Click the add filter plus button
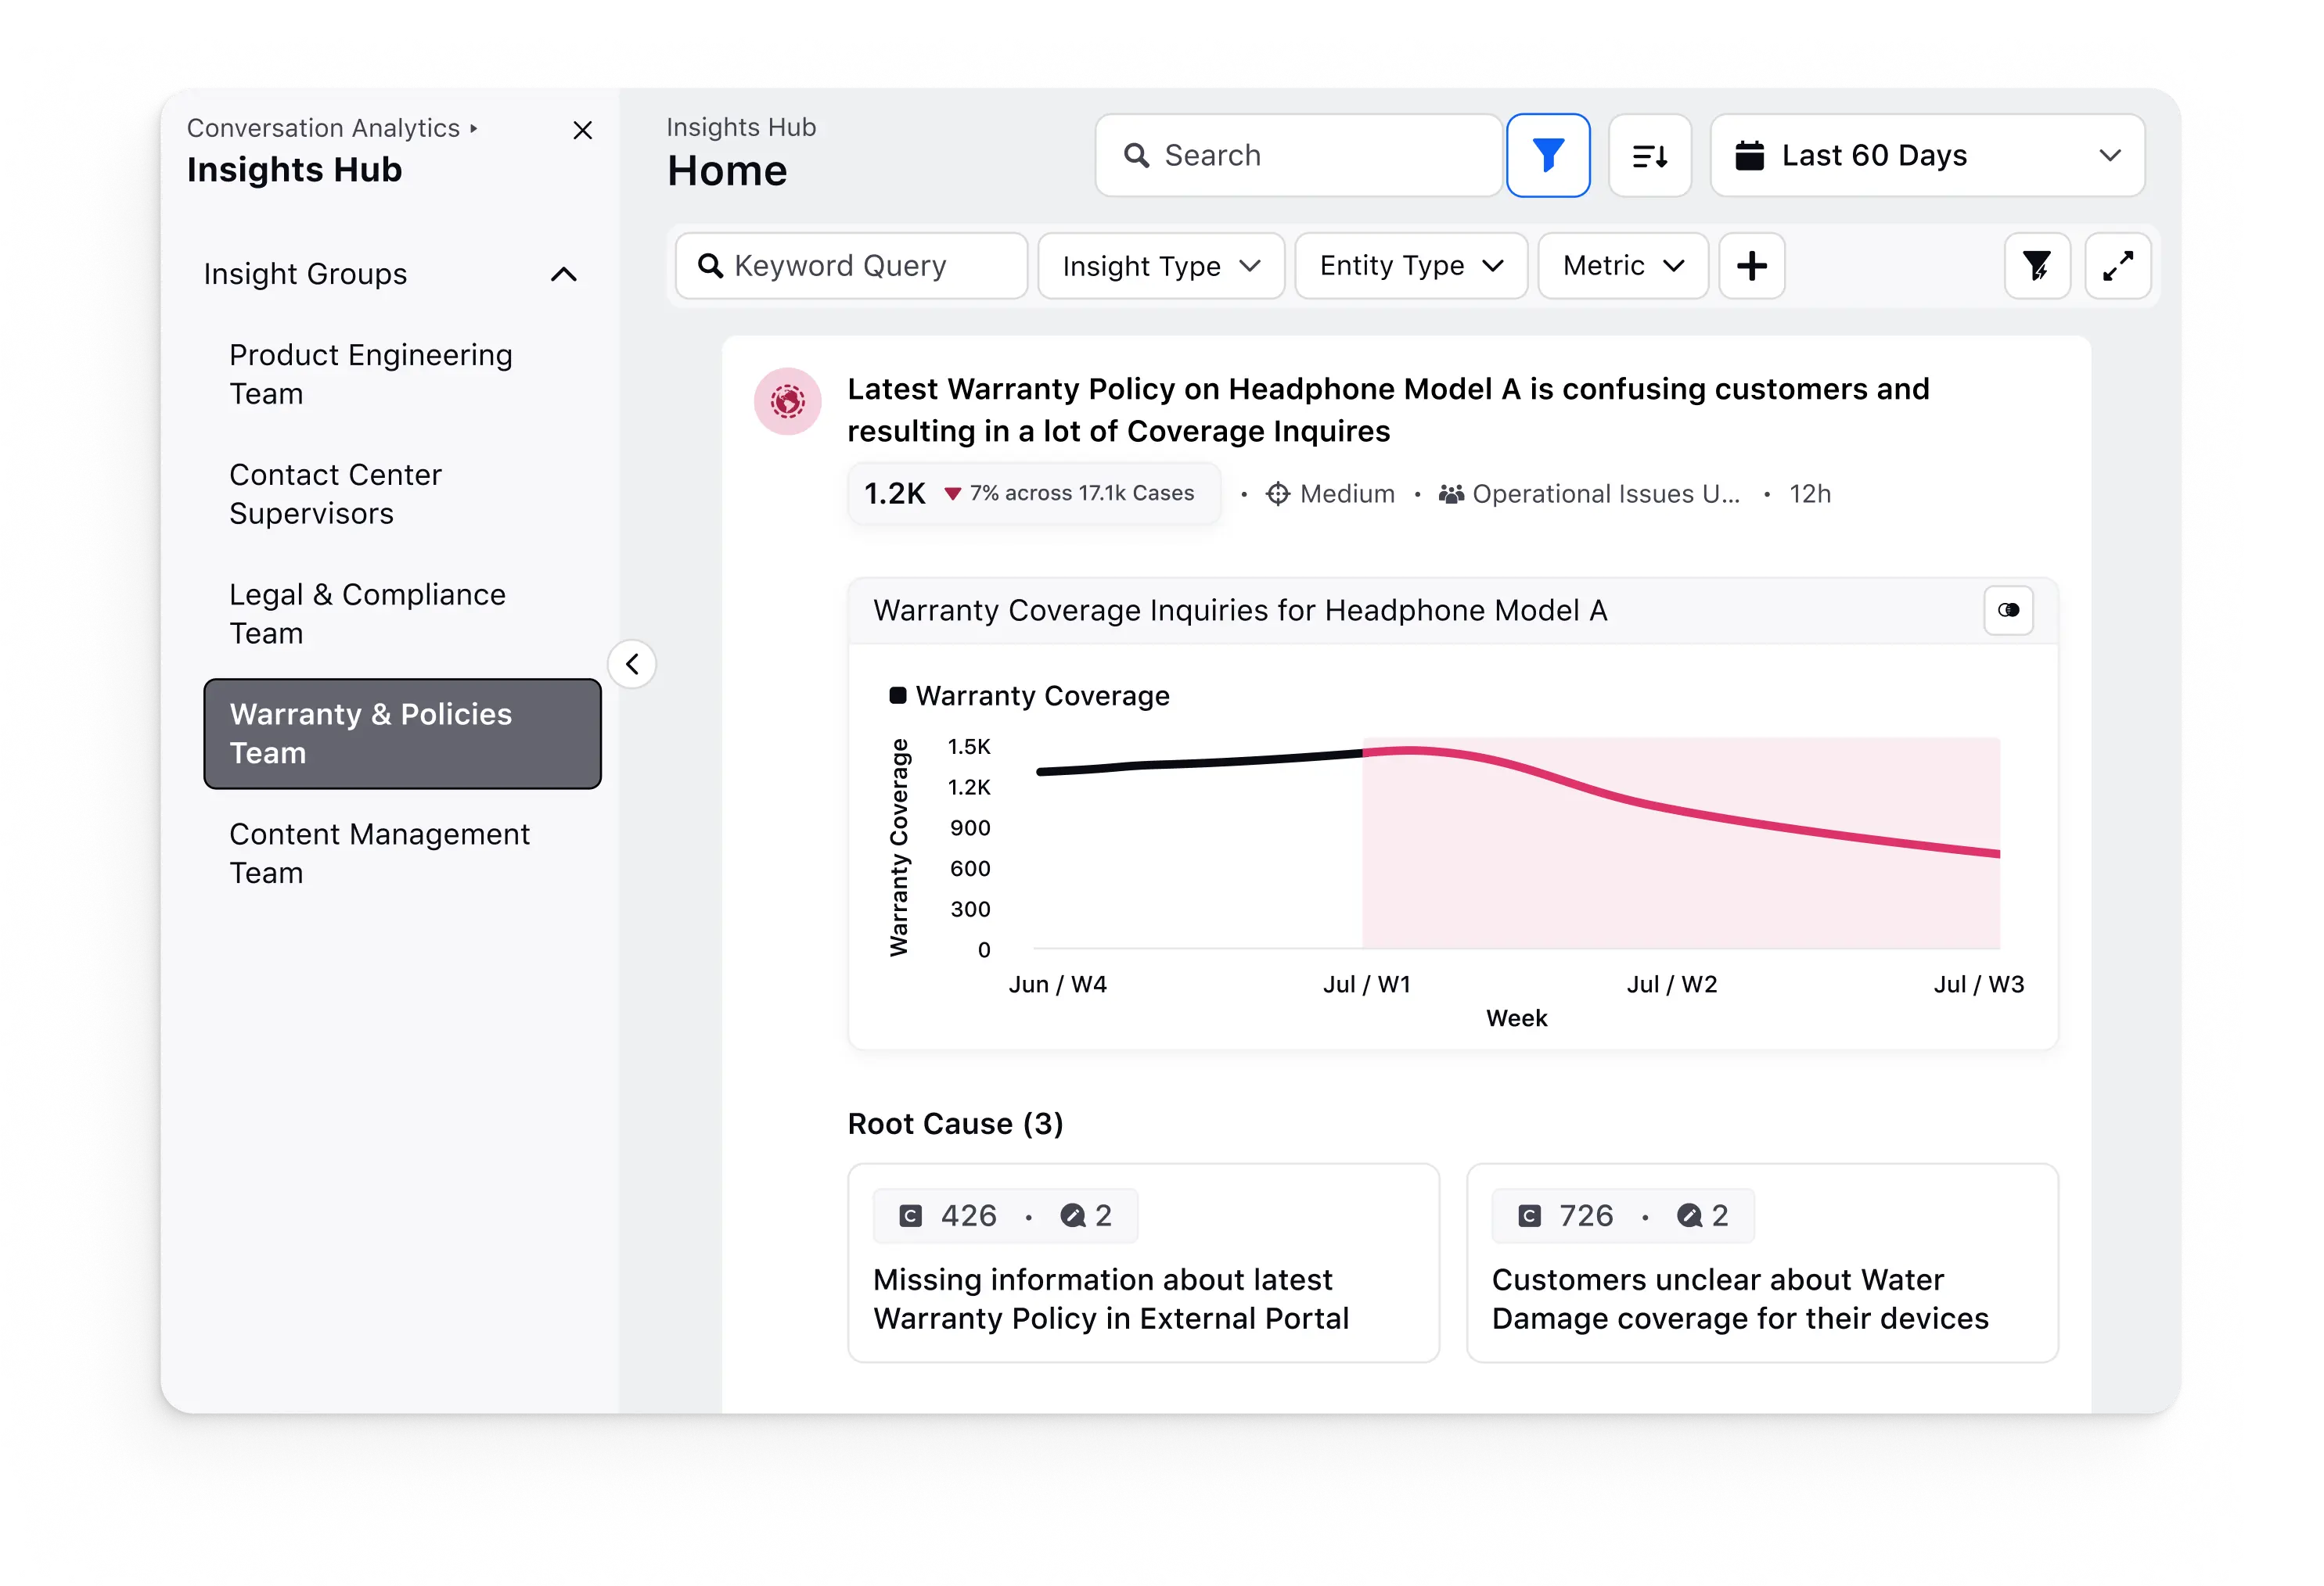Image resolution: width=2324 pixels, height=1586 pixels. (1751, 266)
